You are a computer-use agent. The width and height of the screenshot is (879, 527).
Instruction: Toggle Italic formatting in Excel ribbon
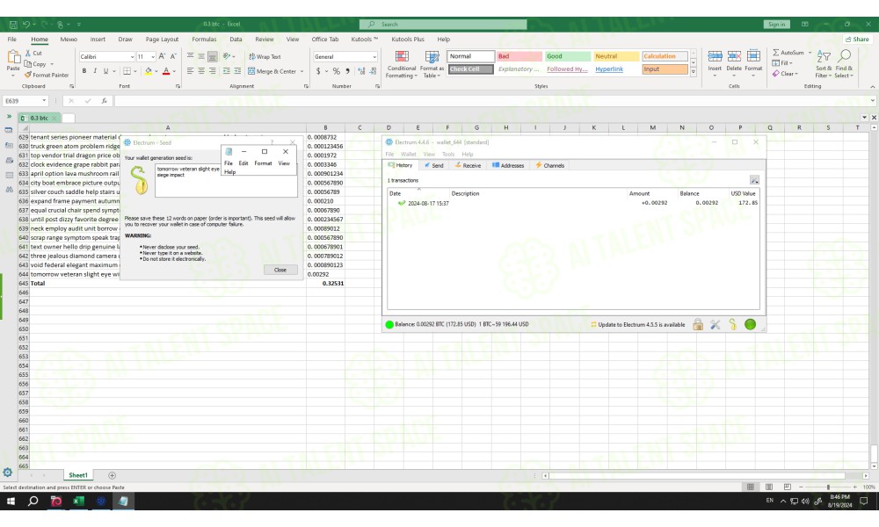[x=95, y=71]
